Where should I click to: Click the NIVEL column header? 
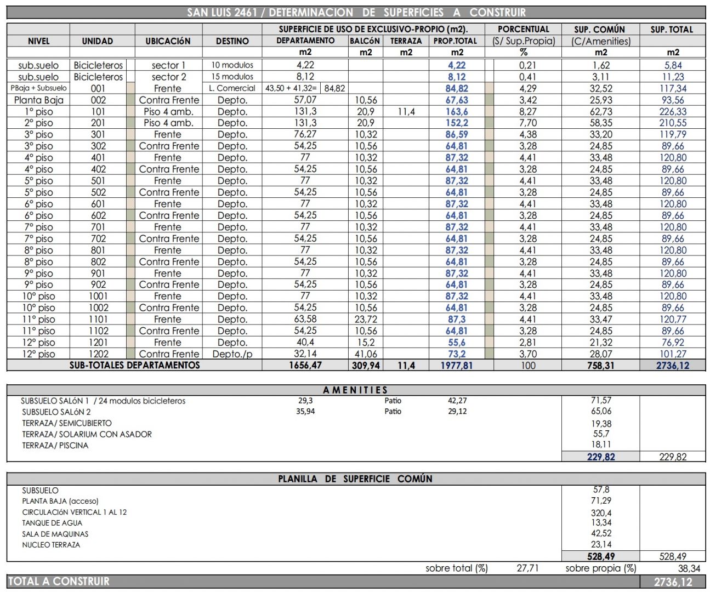coord(38,41)
